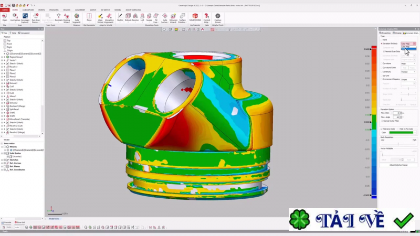Screen dimensions: 420x236
Task: Expand the Sketches model node
Action: coord(2,160)
